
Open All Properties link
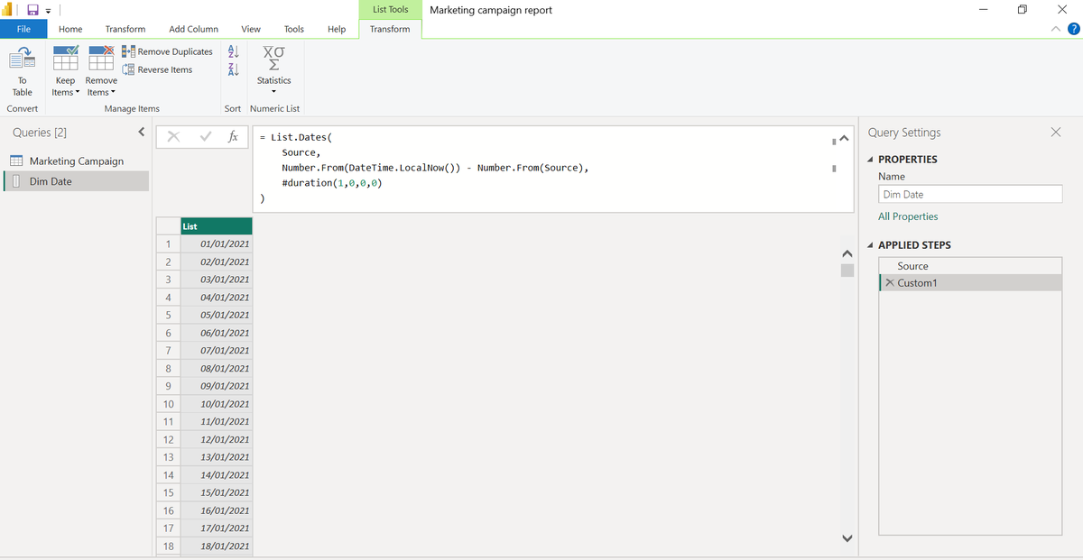click(908, 216)
